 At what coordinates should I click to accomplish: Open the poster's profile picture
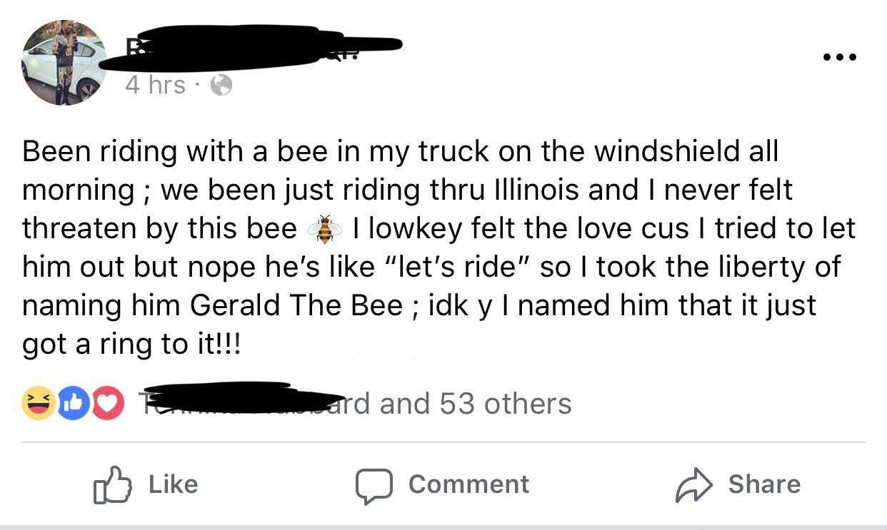64,63
